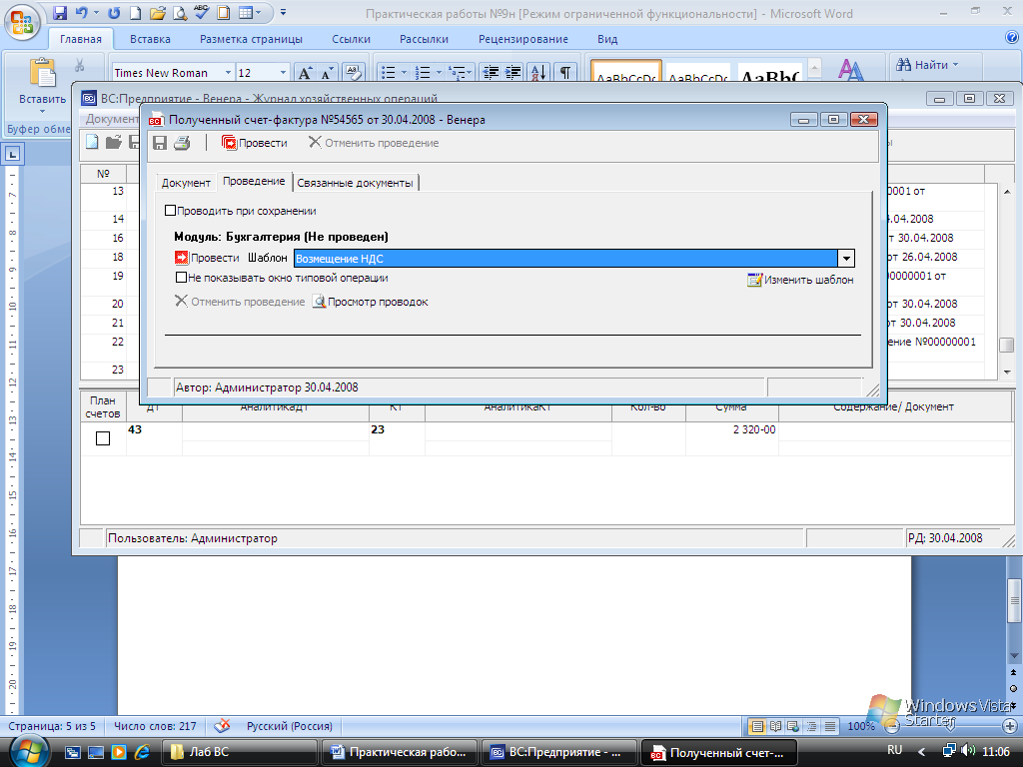Open the Undo history dropdown arrow
Image resolution: width=1023 pixels, height=767 pixels.
(96, 12)
